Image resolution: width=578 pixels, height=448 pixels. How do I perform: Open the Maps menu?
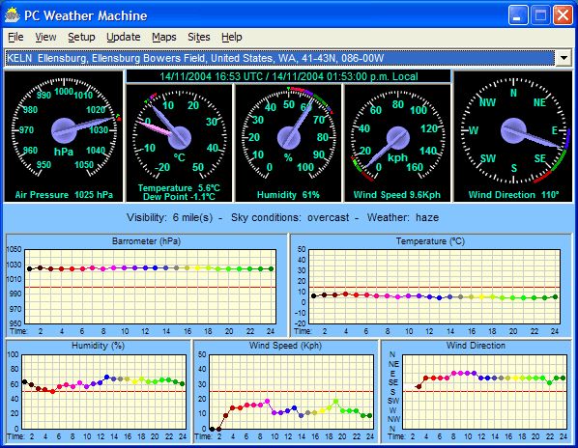click(x=164, y=38)
